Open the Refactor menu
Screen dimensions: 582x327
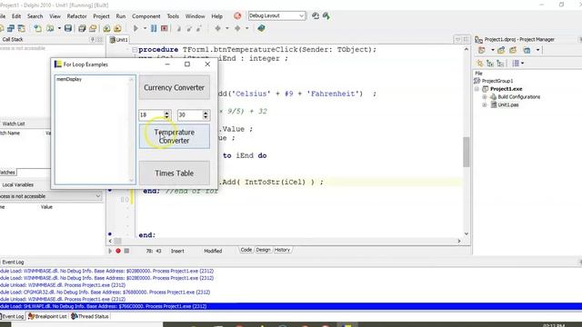pyautogui.click(x=76, y=16)
